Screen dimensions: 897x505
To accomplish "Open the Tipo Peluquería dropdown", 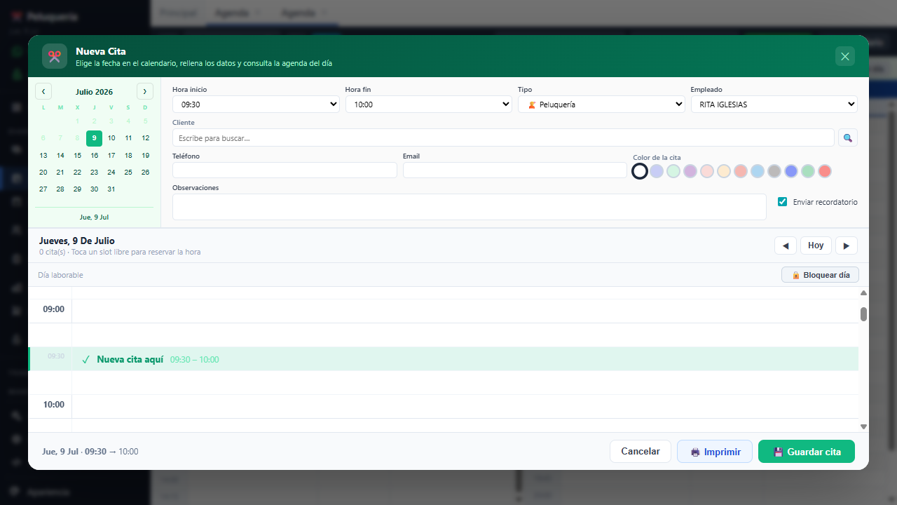I will point(601,104).
